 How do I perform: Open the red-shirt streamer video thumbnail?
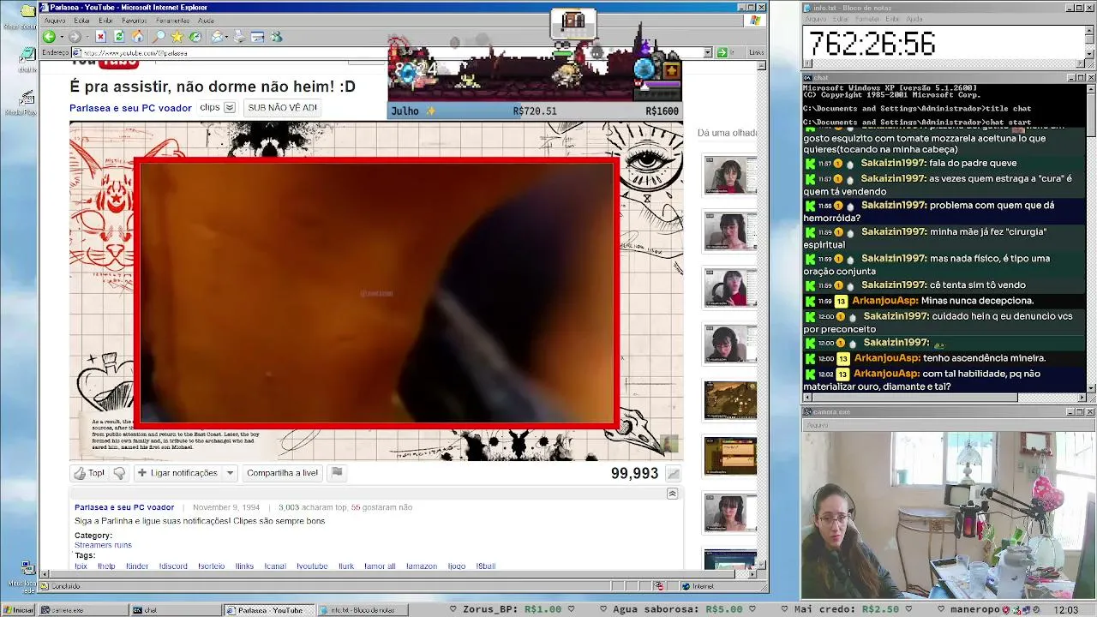coord(730,287)
